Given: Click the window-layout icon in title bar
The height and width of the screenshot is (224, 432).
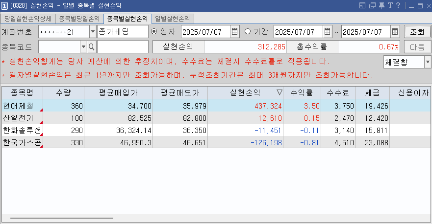Looking at the screenshot, I should point(362,5).
